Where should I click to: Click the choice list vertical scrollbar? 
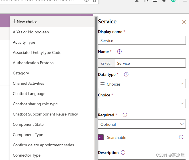tap(96, 68)
